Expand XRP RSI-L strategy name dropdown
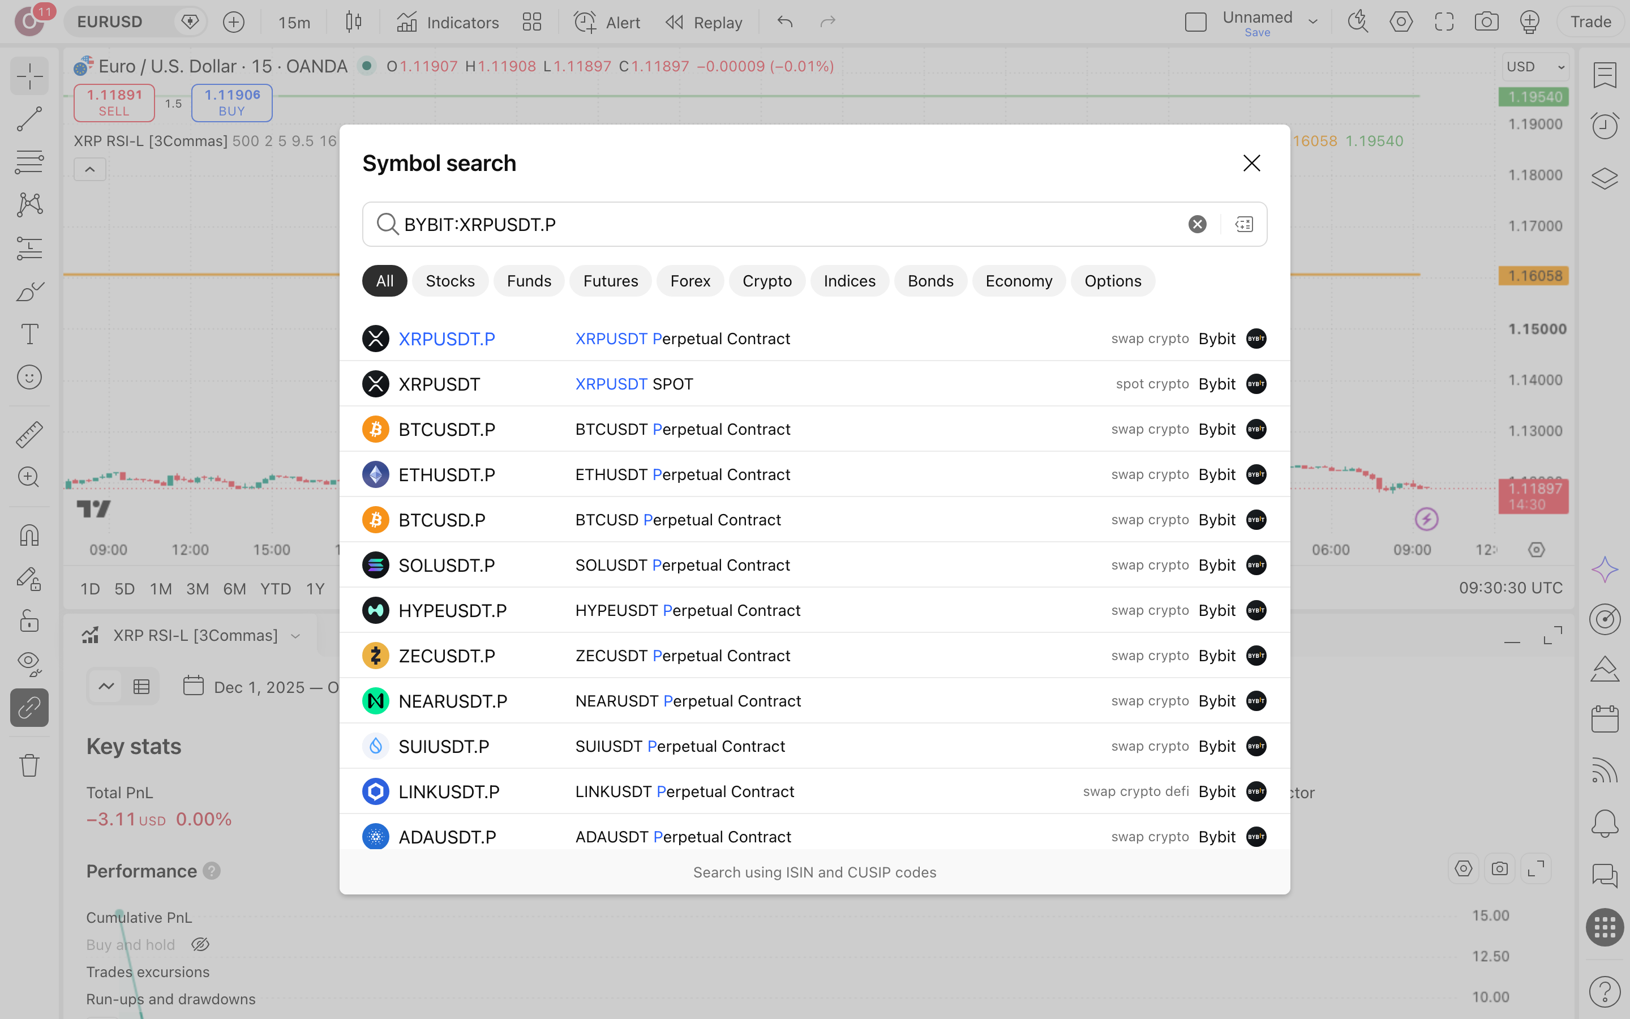Image resolution: width=1630 pixels, height=1019 pixels. point(295,636)
